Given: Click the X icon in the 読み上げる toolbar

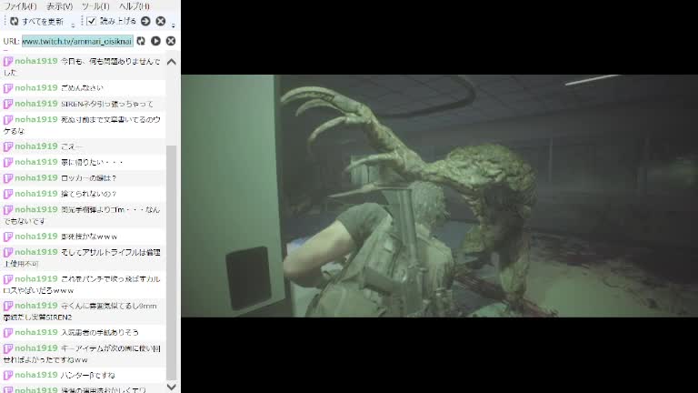Looking at the screenshot, I should click(x=161, y=21).
